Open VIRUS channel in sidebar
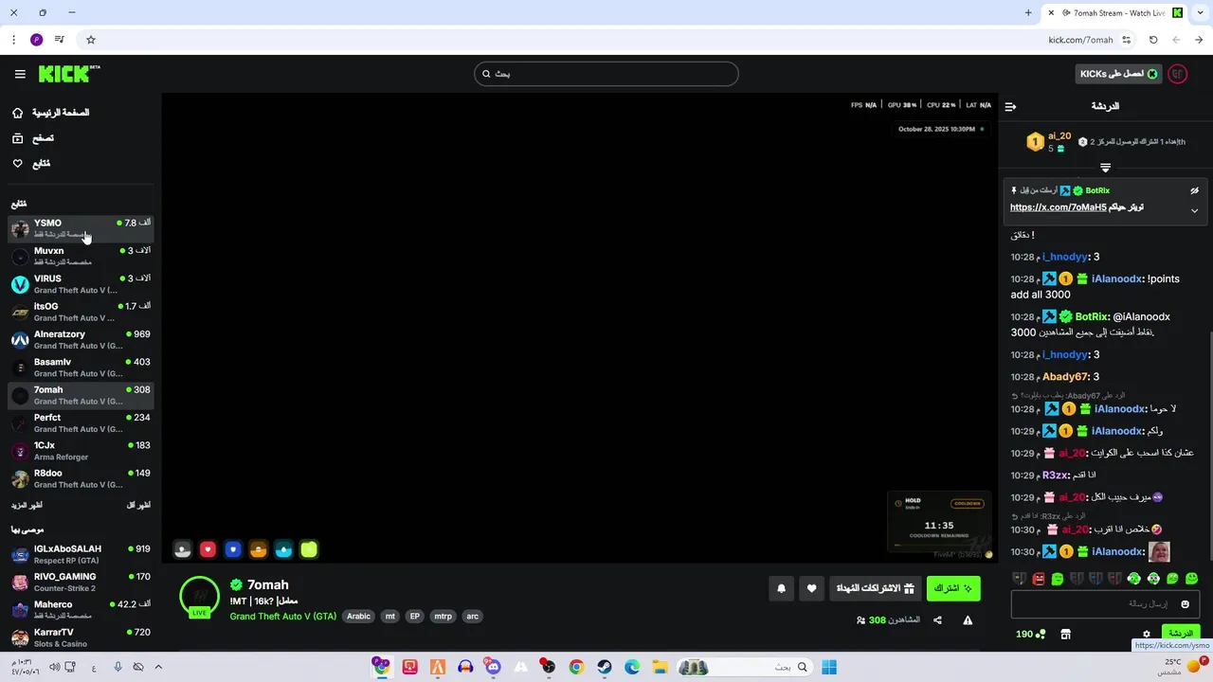This screenshot has height=682, width=1213. pyautogui.click(x=81, y=284)
